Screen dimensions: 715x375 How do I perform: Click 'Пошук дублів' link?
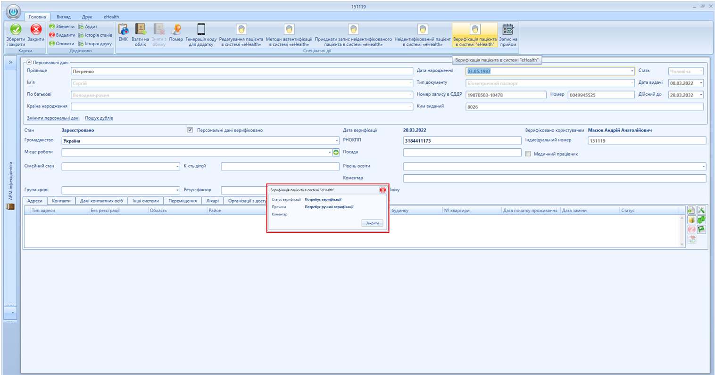(99, 118)
